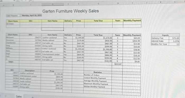Select the $9.05 monthly payment cell

(132, 62)
